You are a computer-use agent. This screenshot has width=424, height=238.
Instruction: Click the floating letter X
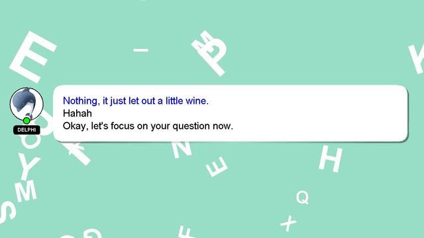[x=288, y=223]
